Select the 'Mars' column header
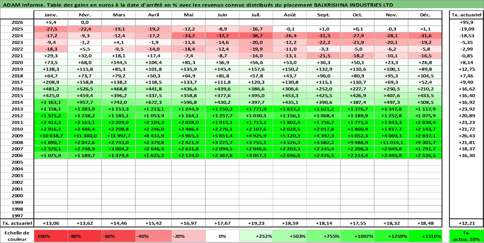The width and height of the screenshot is (484, 243). click(118, 15)
